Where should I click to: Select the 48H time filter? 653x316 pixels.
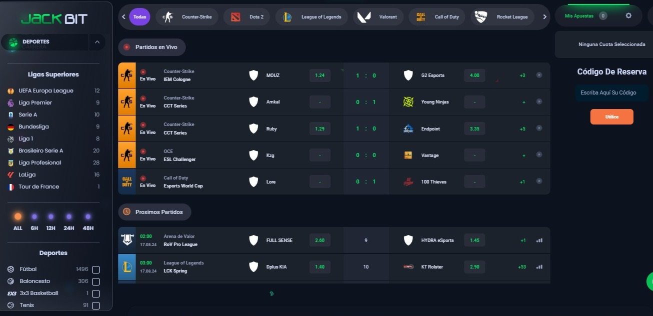pyautogui.click(x=88, y=221)
